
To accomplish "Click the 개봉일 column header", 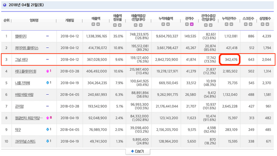I will pos(70,20).
